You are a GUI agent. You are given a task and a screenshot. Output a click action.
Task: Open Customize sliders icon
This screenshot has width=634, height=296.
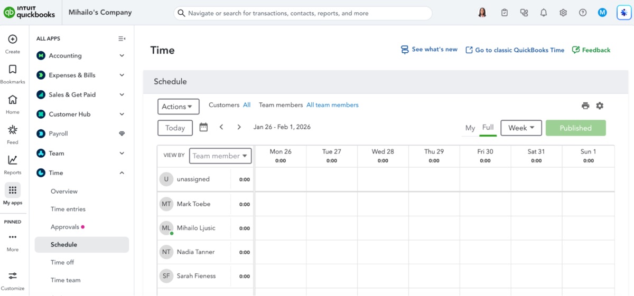pos(13,275)
